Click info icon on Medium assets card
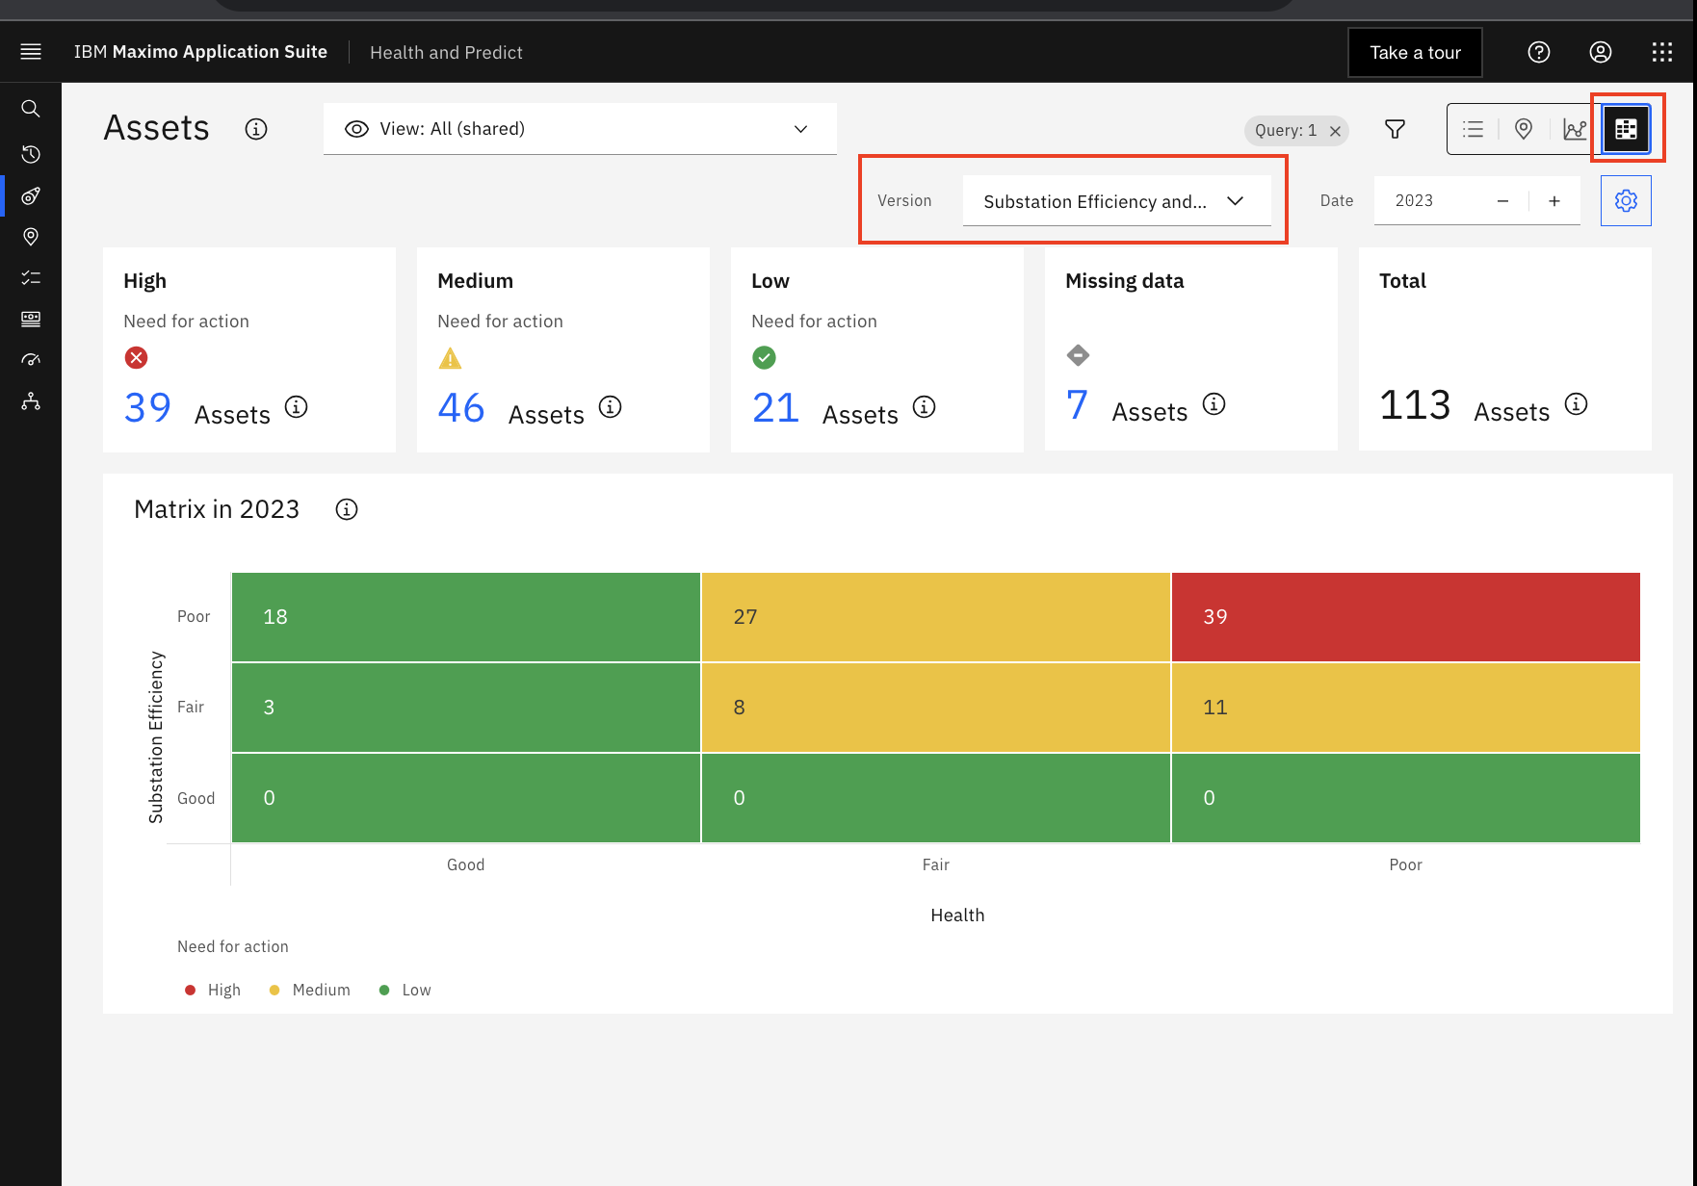This screenshot has height=1186, width=1697. 611,407
